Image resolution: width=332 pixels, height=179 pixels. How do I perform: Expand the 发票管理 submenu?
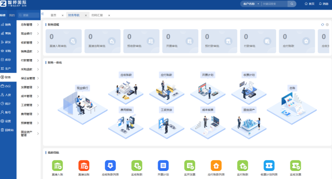[30, 87]
